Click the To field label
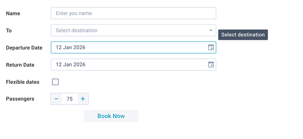 [x=9, y=30]
